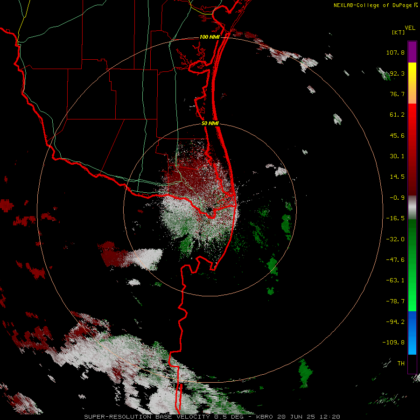Select the 14.5 scale value
The height and width of the screenshot is (420, 420).
pyautogui.click(x=397, y=177)
